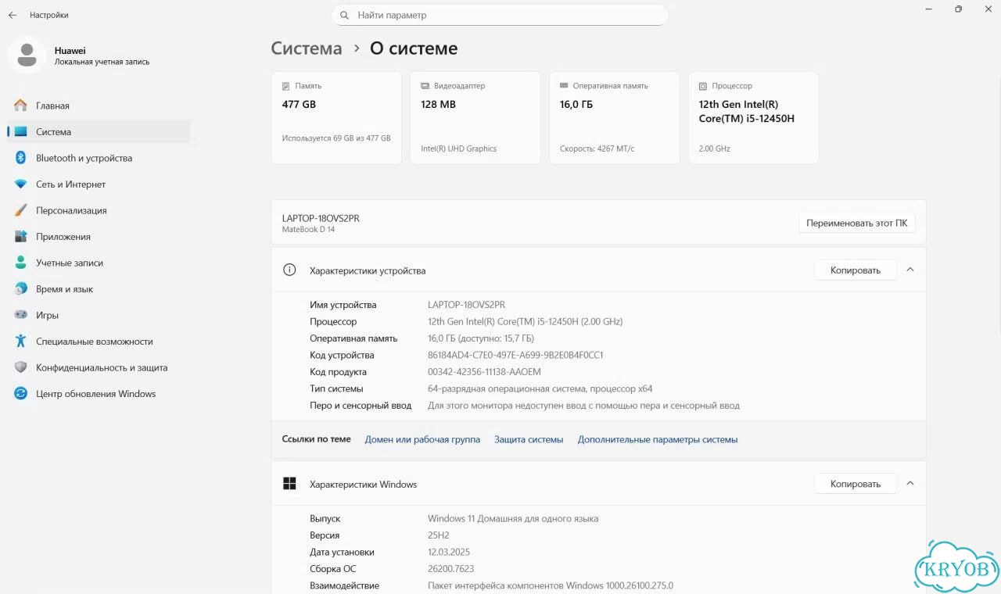The height and width of the screenshot is (594, 1001).
Task: Click the Система monitor icon in sidebar
Action: pos(21,132)
